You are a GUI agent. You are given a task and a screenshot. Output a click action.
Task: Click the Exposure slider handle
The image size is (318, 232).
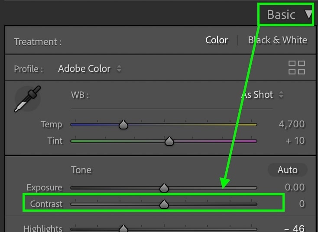[x=164, y=188]
